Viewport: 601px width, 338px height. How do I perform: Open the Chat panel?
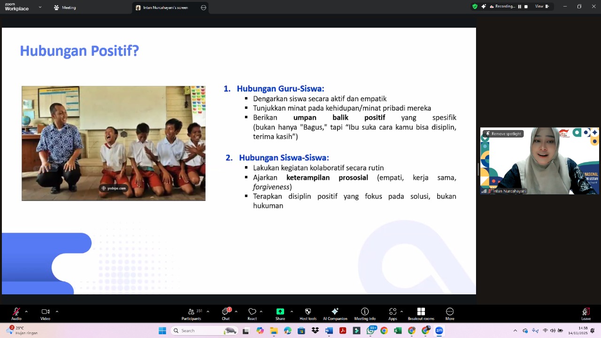coord(226,312)
